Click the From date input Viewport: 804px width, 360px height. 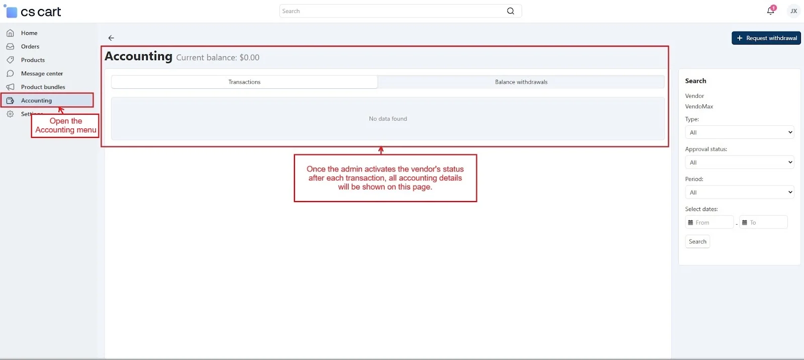pos(710,222)
